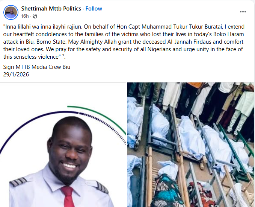View the photo of shrouded bodies on stretchers

tap(191, 145)
